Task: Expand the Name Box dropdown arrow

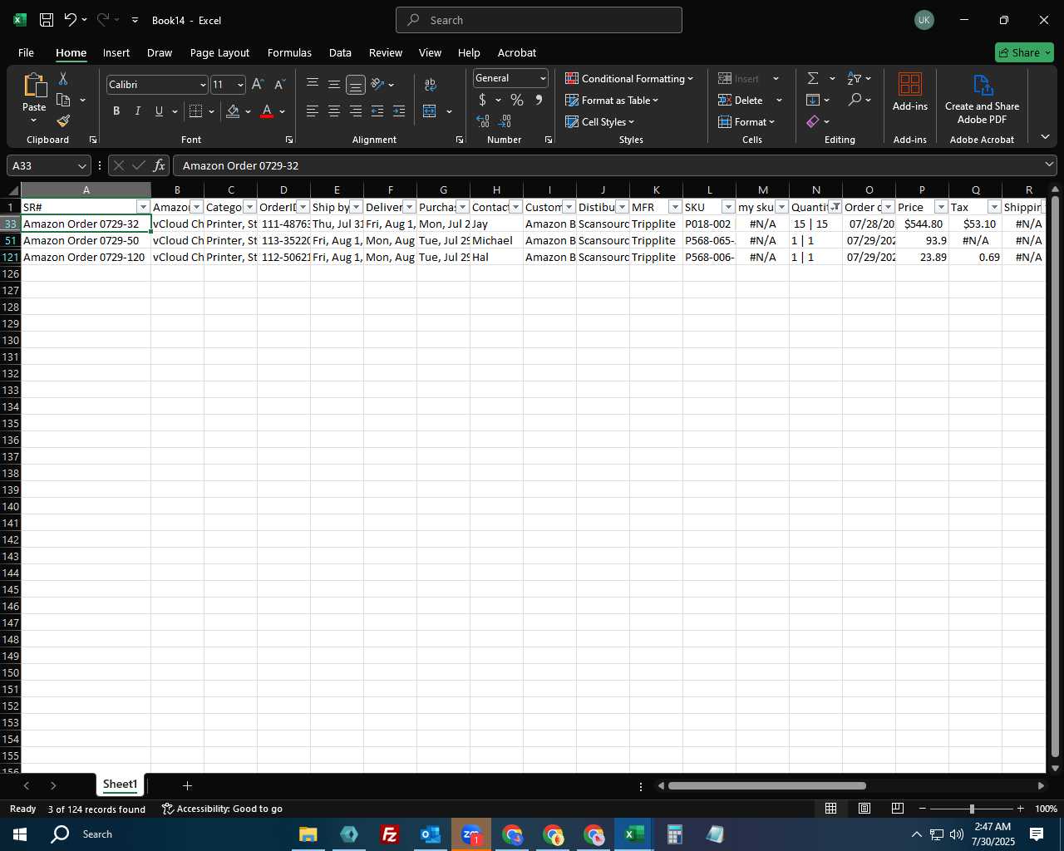Action: point(81,165)
